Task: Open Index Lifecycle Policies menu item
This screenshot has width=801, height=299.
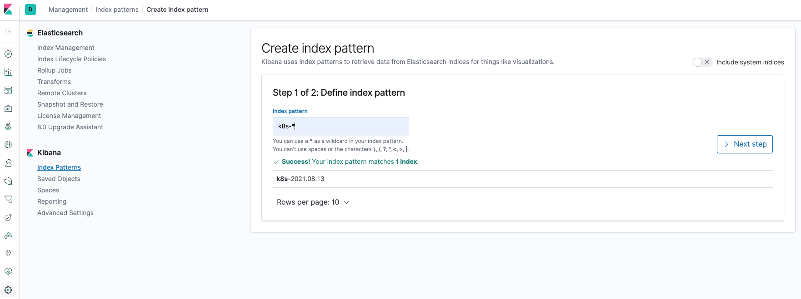Action: [71, 59]
